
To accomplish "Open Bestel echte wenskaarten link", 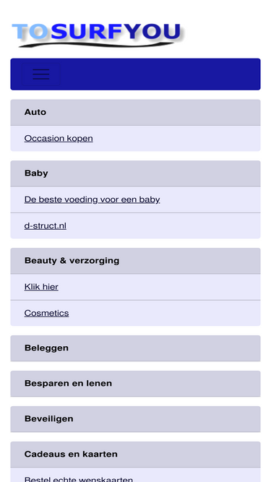I will pos(78,479).
